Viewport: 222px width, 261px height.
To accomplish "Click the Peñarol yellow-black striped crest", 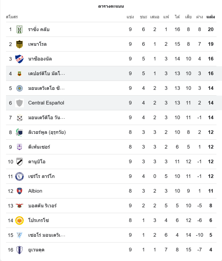I will (19, 44).
